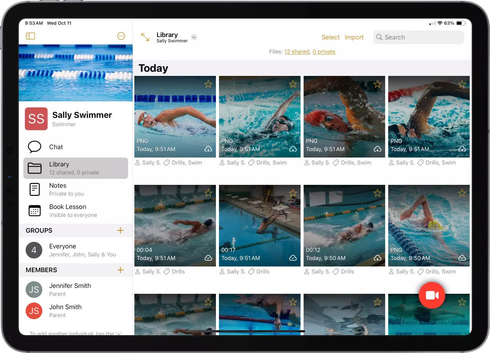Viewport: 490px width, 353px height.
Task: Star the third thumbnail in third row
Action: [377, 302]
